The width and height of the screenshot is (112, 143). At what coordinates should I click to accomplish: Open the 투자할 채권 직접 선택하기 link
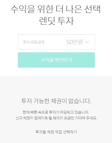pyautogui.click(x=56, y=132)
